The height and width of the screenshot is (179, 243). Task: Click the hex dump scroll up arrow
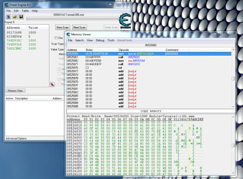(x=233, y=117)
